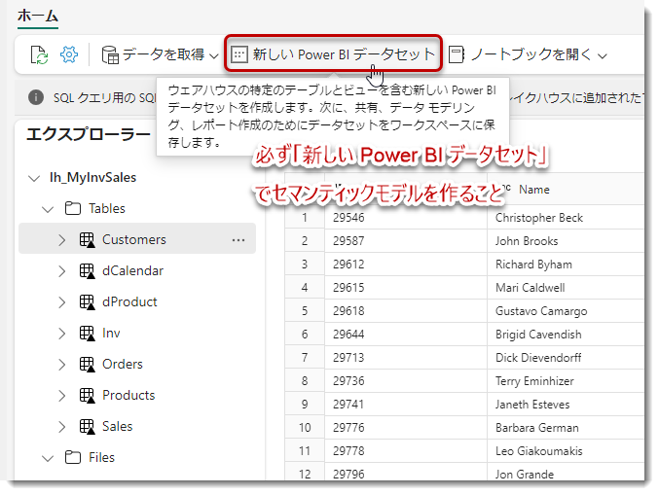This screenshot has width=659, height=495.
Task: Click Gustavo Camargo name cell
Action: pyautogui.click(x=566, y=310)
